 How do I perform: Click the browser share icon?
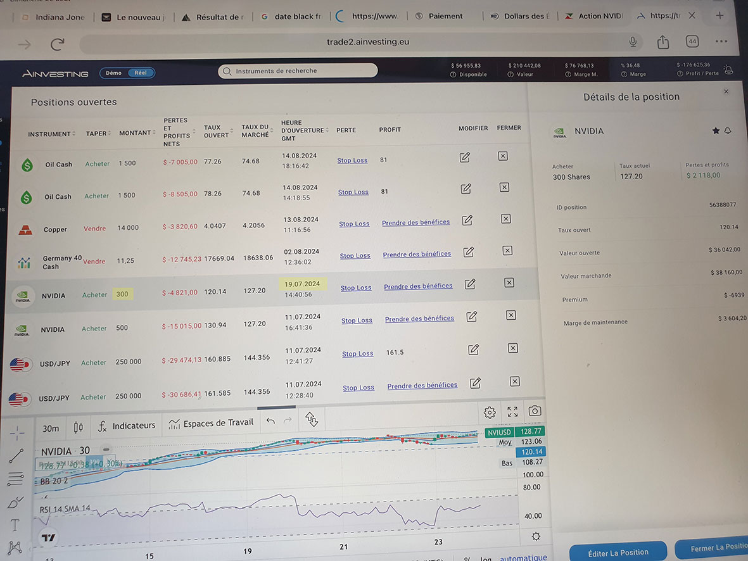click(662, 42)
